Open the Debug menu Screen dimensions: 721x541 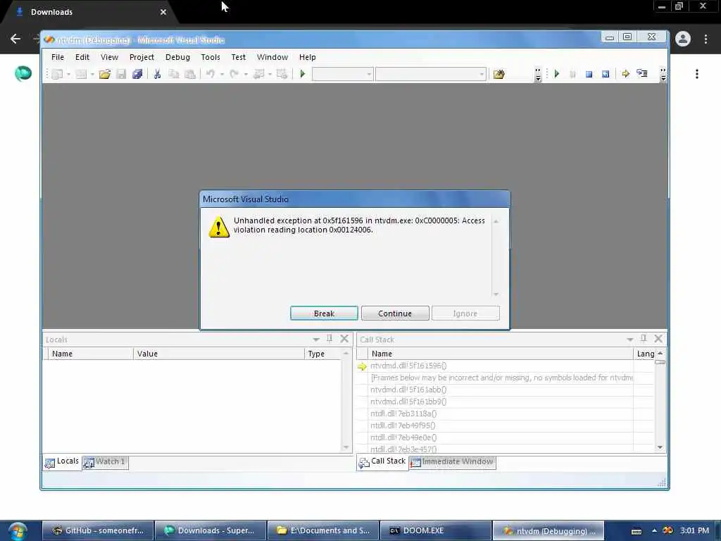[177, 57]
